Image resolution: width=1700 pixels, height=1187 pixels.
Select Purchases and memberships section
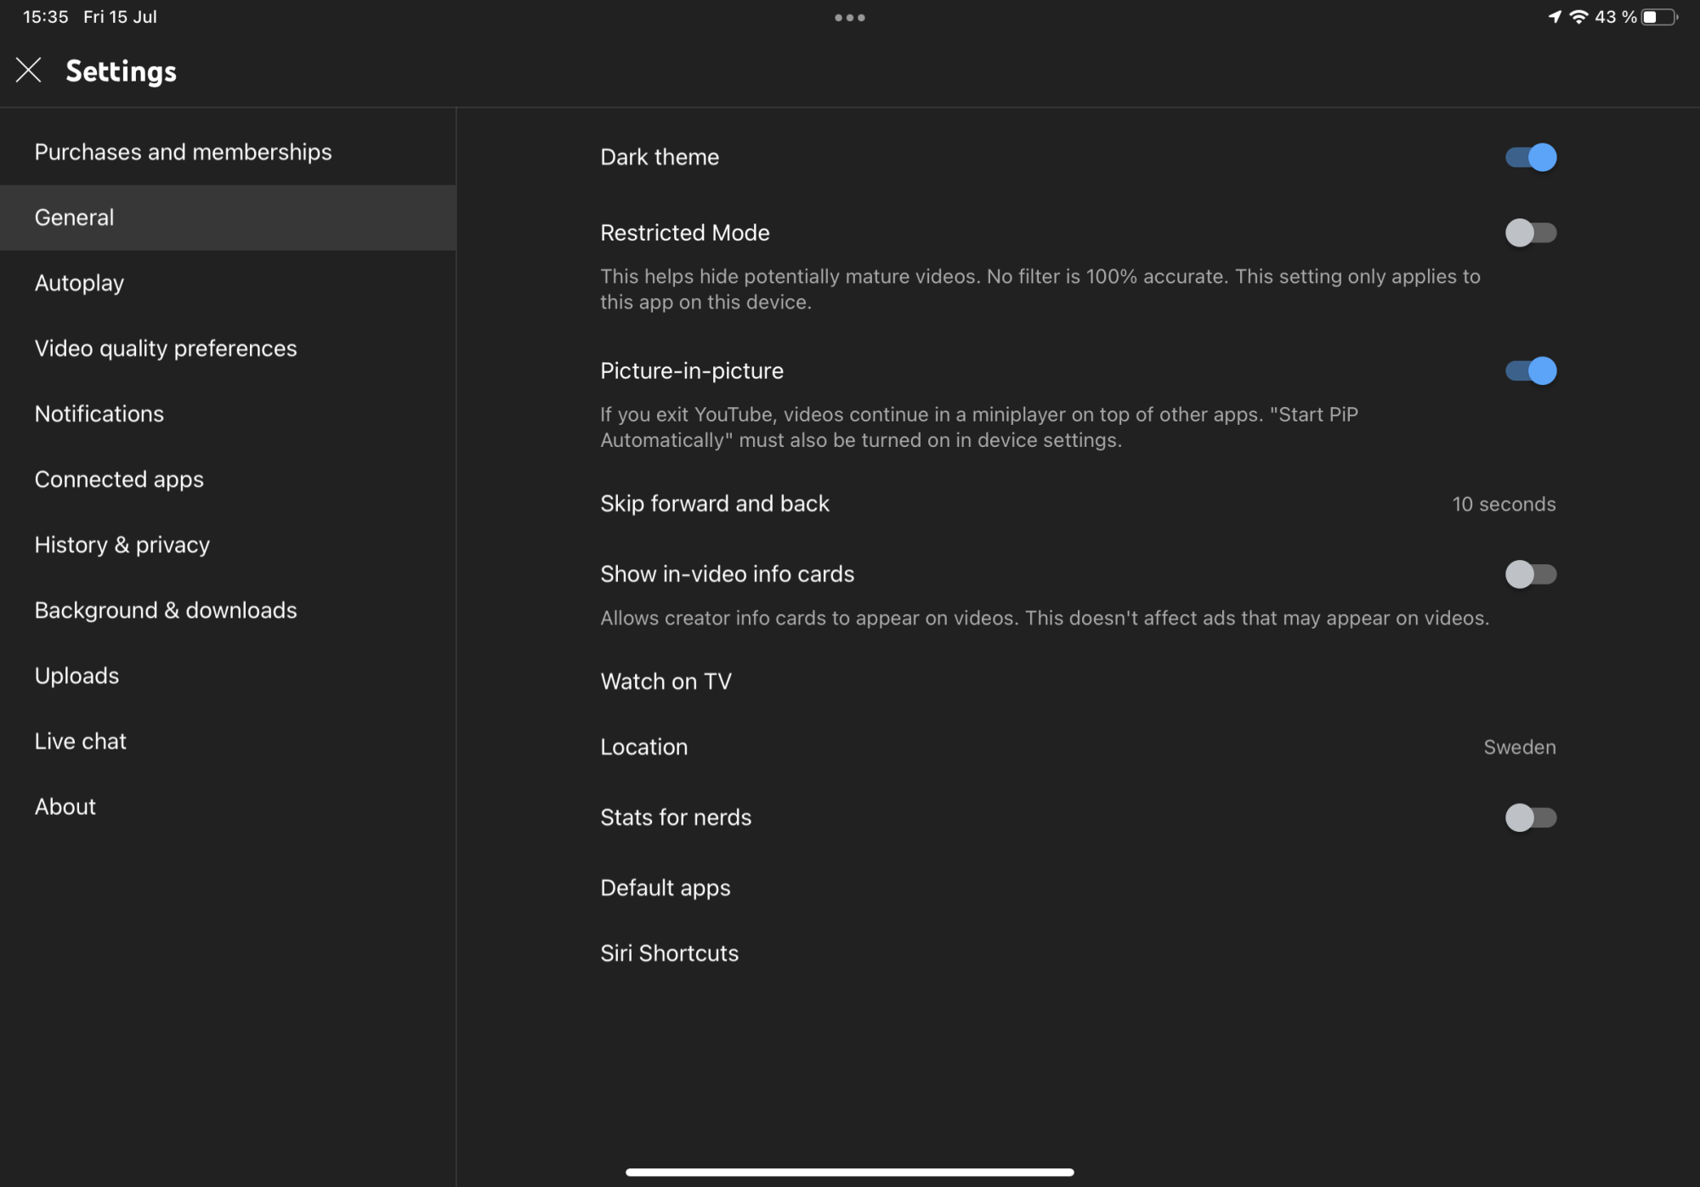pos(183,152)
